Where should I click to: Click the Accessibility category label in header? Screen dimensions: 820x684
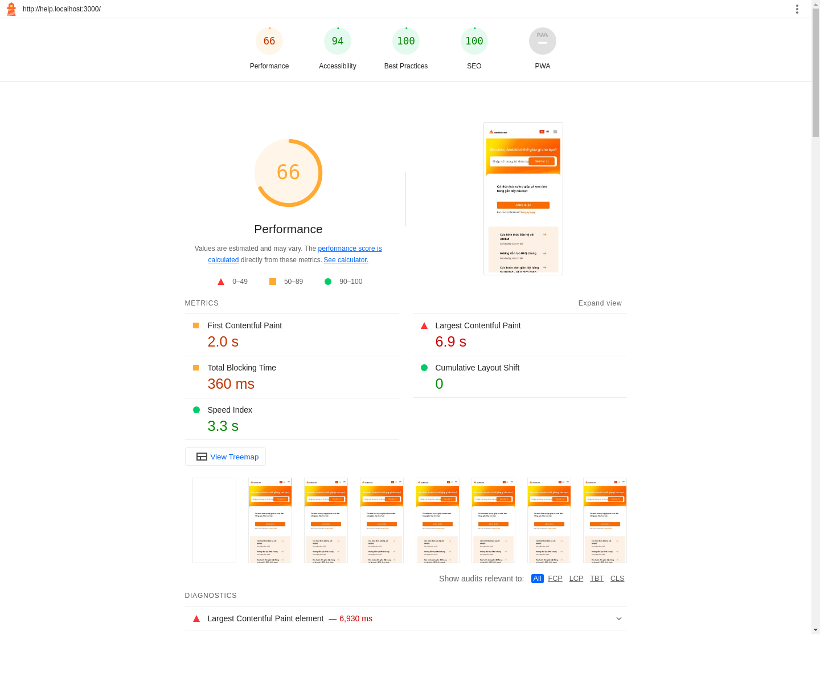(338, 66)
